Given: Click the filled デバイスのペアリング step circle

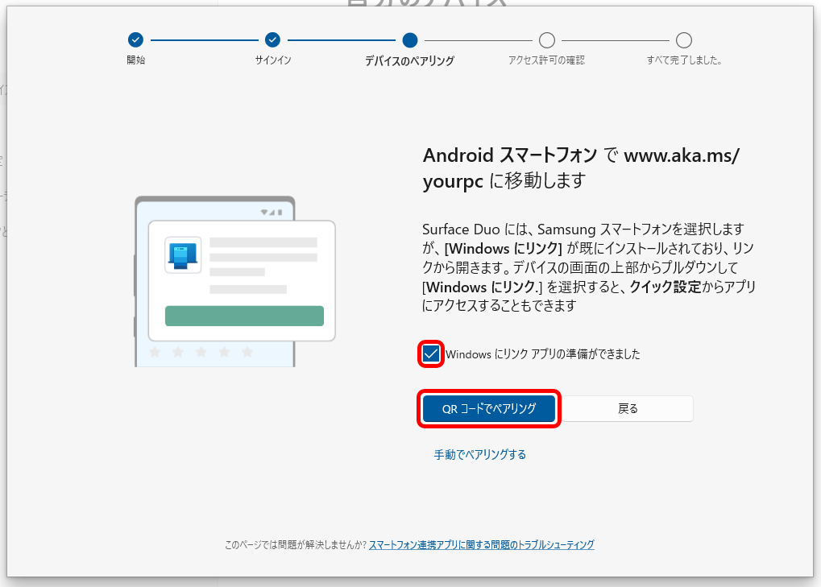Looking at the screenshot, I should (410, 39).
